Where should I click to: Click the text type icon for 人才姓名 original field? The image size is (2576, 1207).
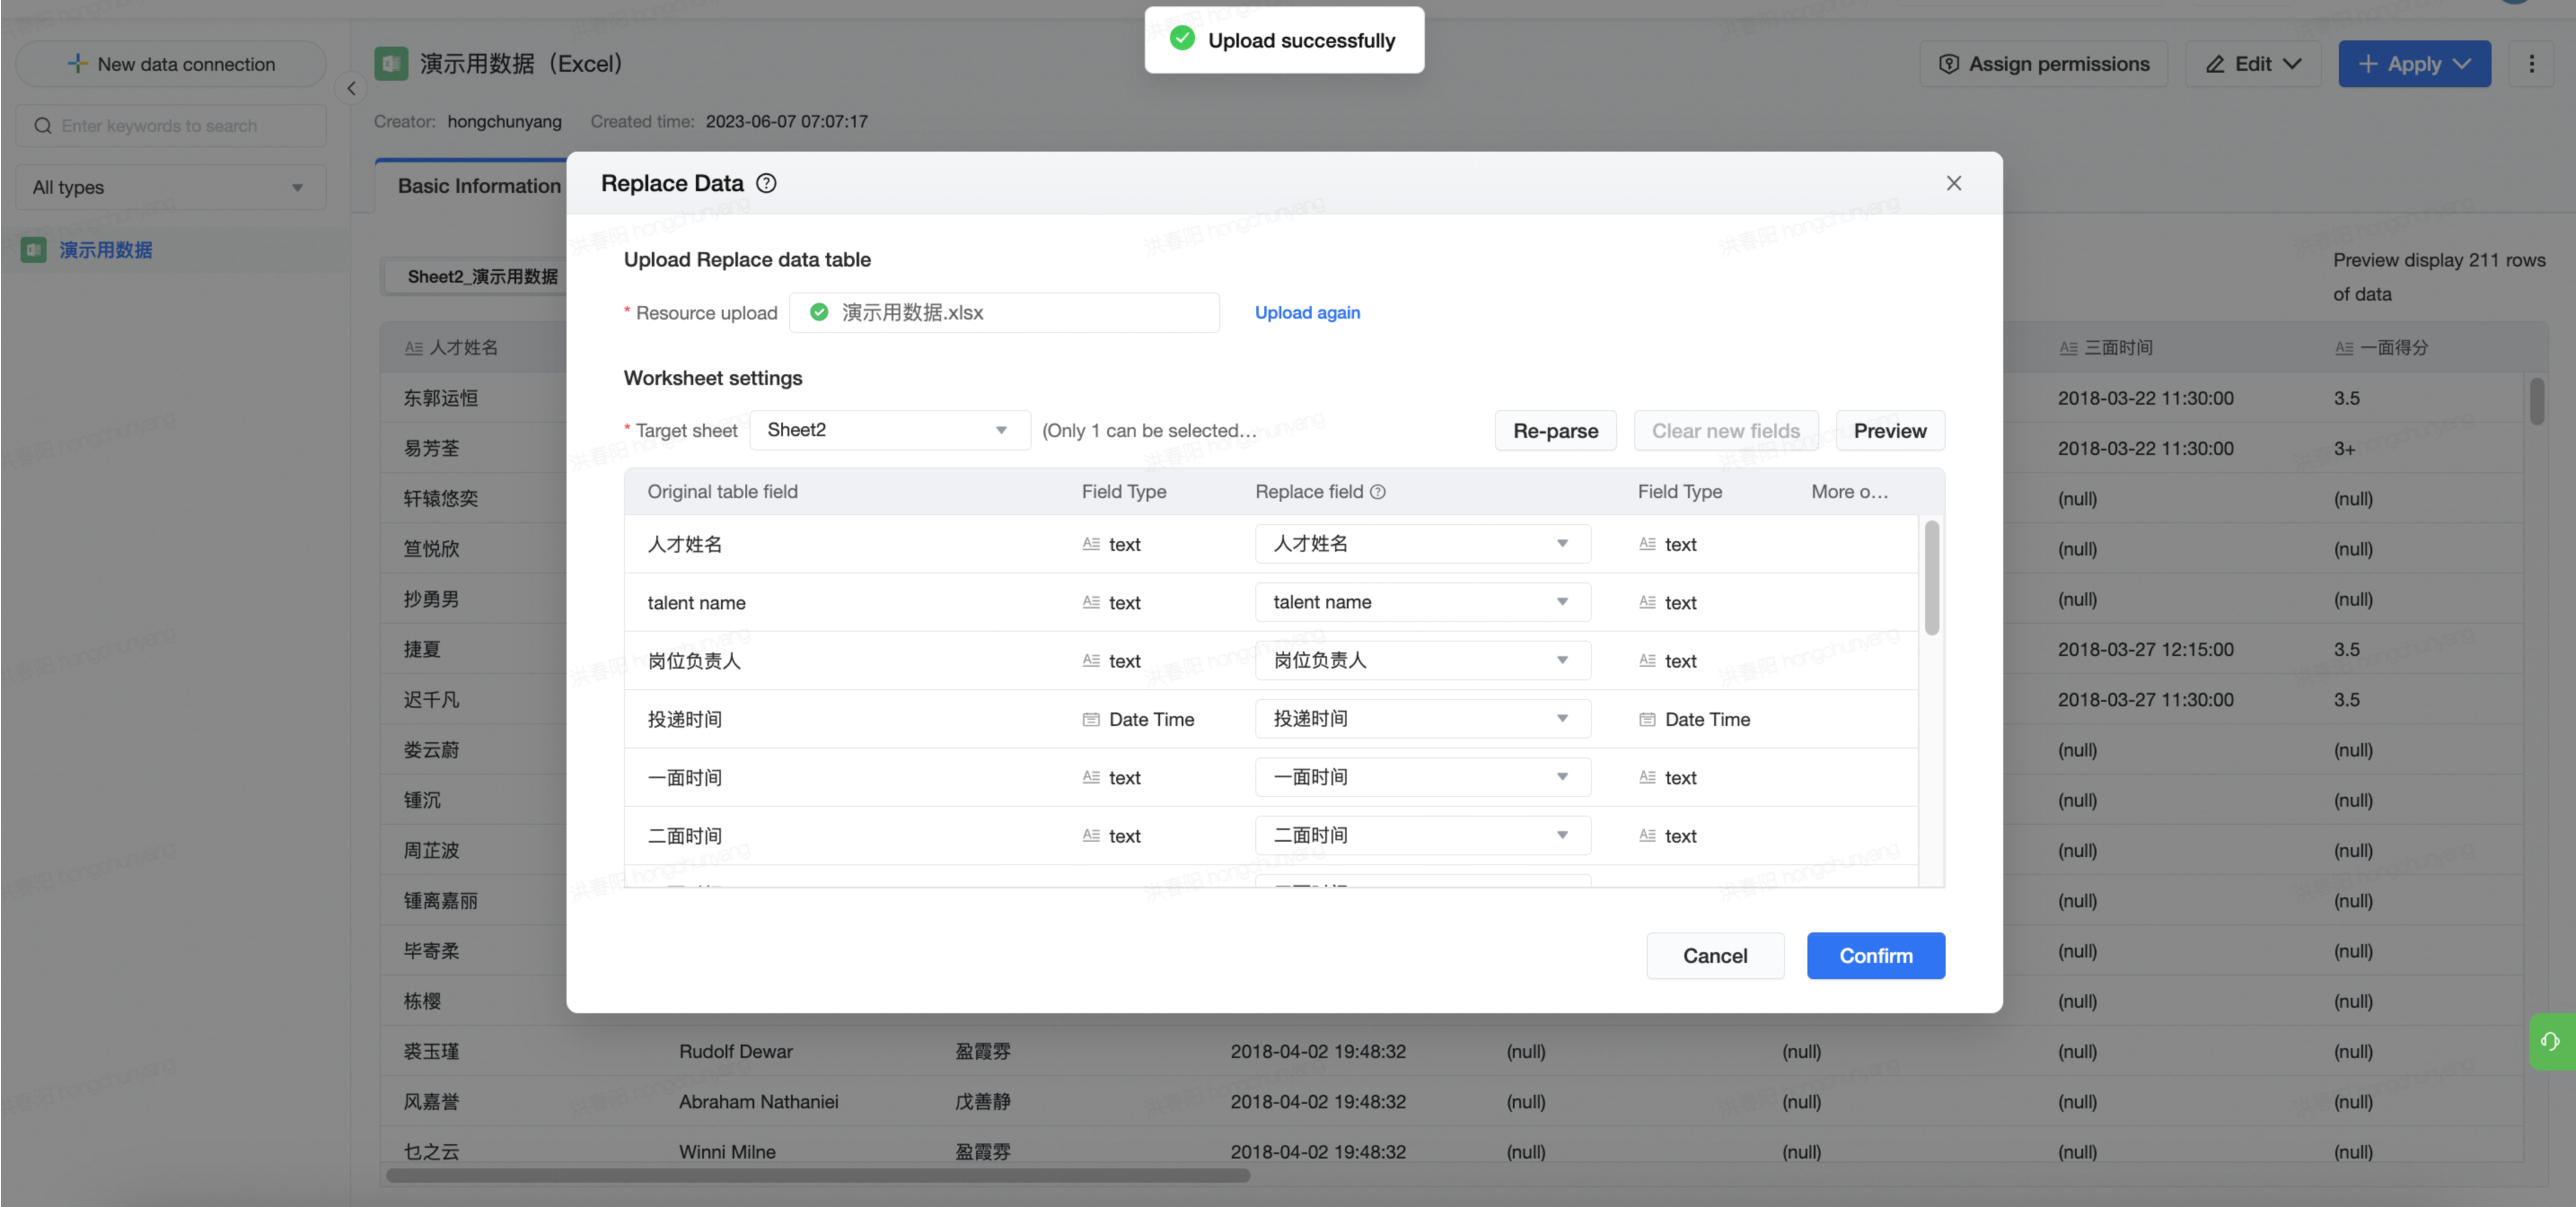[1091, 544]
